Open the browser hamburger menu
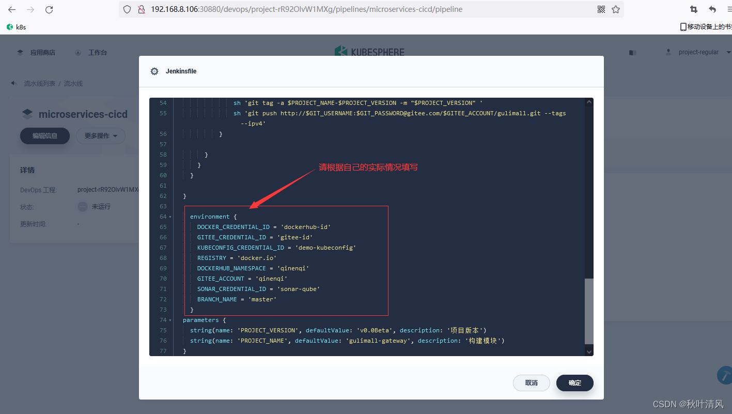Viewport: 732px width, 414px height. 729,9
